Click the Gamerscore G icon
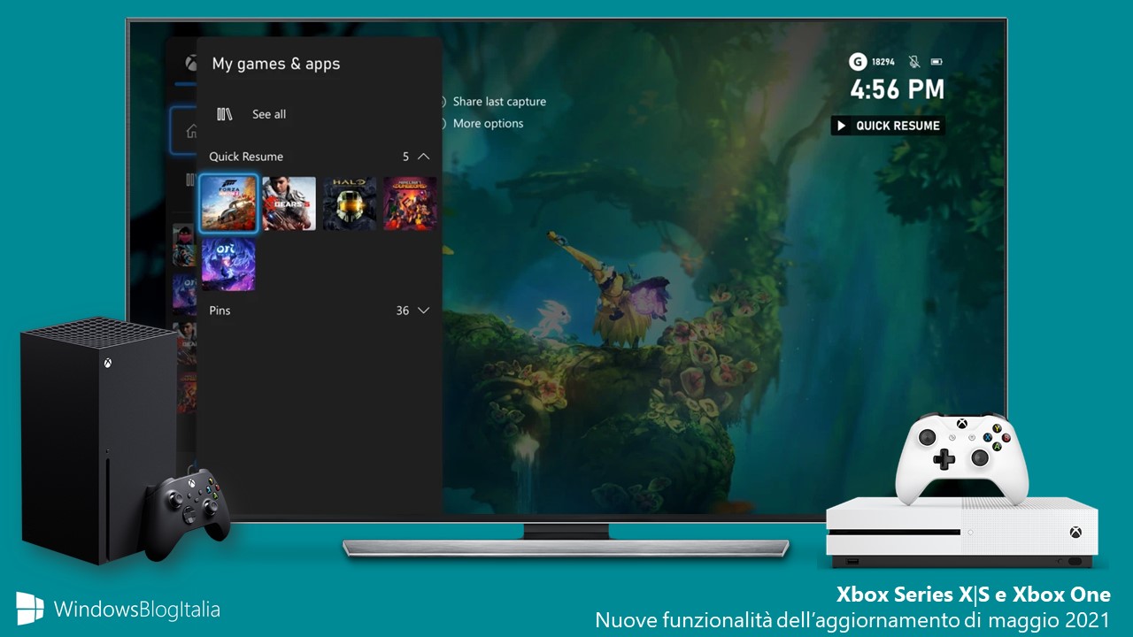The image size is (1133, 637). (857, 62)
